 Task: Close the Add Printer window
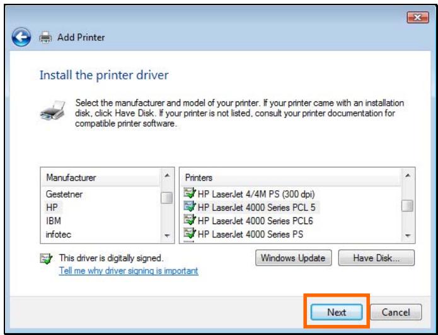(418, 18)
